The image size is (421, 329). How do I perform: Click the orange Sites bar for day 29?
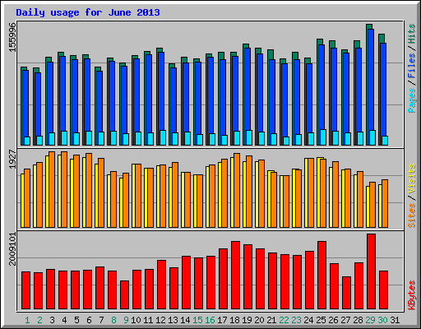click(x=372, y=205)
